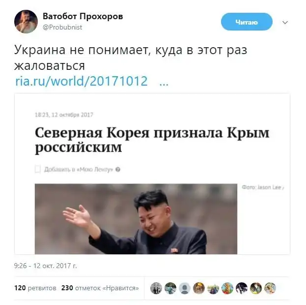The width and height of the screenshot is (306, 305).
Task: Open the ria.ru/world/20171012 link
Action: click(x=82, y=81)
